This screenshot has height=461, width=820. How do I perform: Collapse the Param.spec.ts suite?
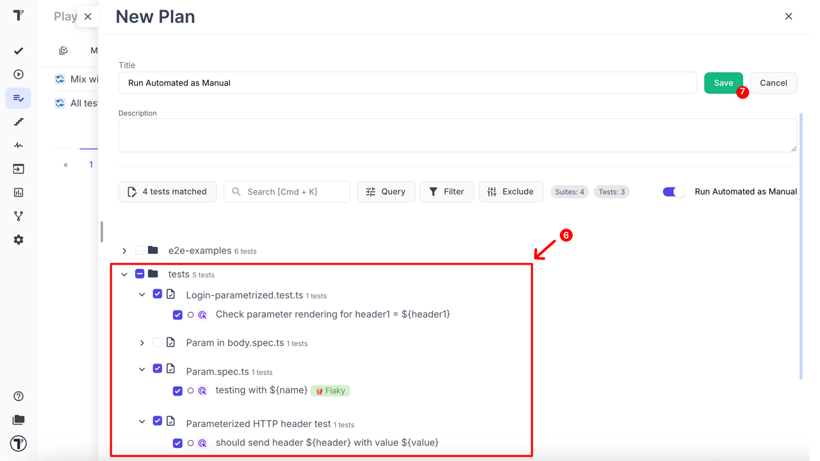click(x=142, y=369)
